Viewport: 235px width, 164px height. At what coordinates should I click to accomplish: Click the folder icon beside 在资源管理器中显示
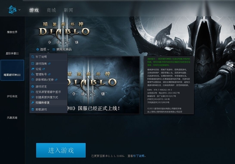pos(33,92)
